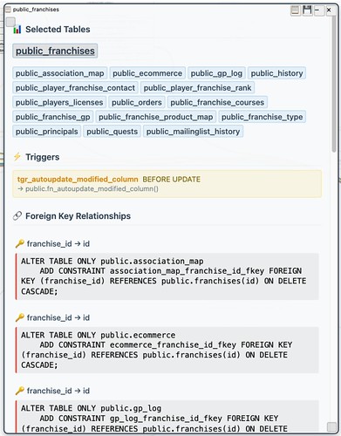The height and width of the screenshot is (436, 341).
Task: Select the public_player_franchise_rank tag
Action: 197,88
